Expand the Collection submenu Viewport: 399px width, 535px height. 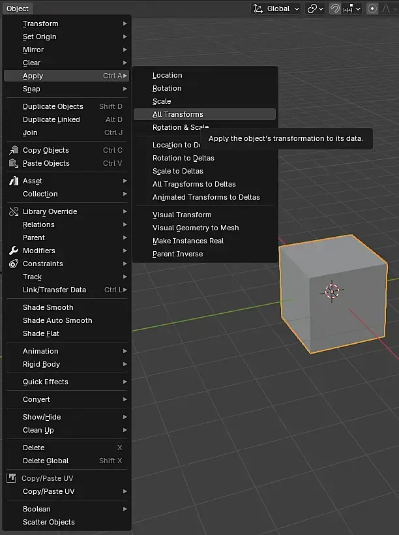pyautogui.click(x=66, y=194)
